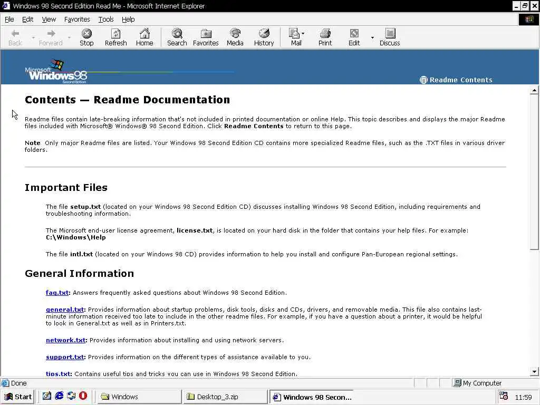This screenshot has width=540, height=405.
Task: Click the page scrollbar up arrow
Action: (x=534, y=91)
